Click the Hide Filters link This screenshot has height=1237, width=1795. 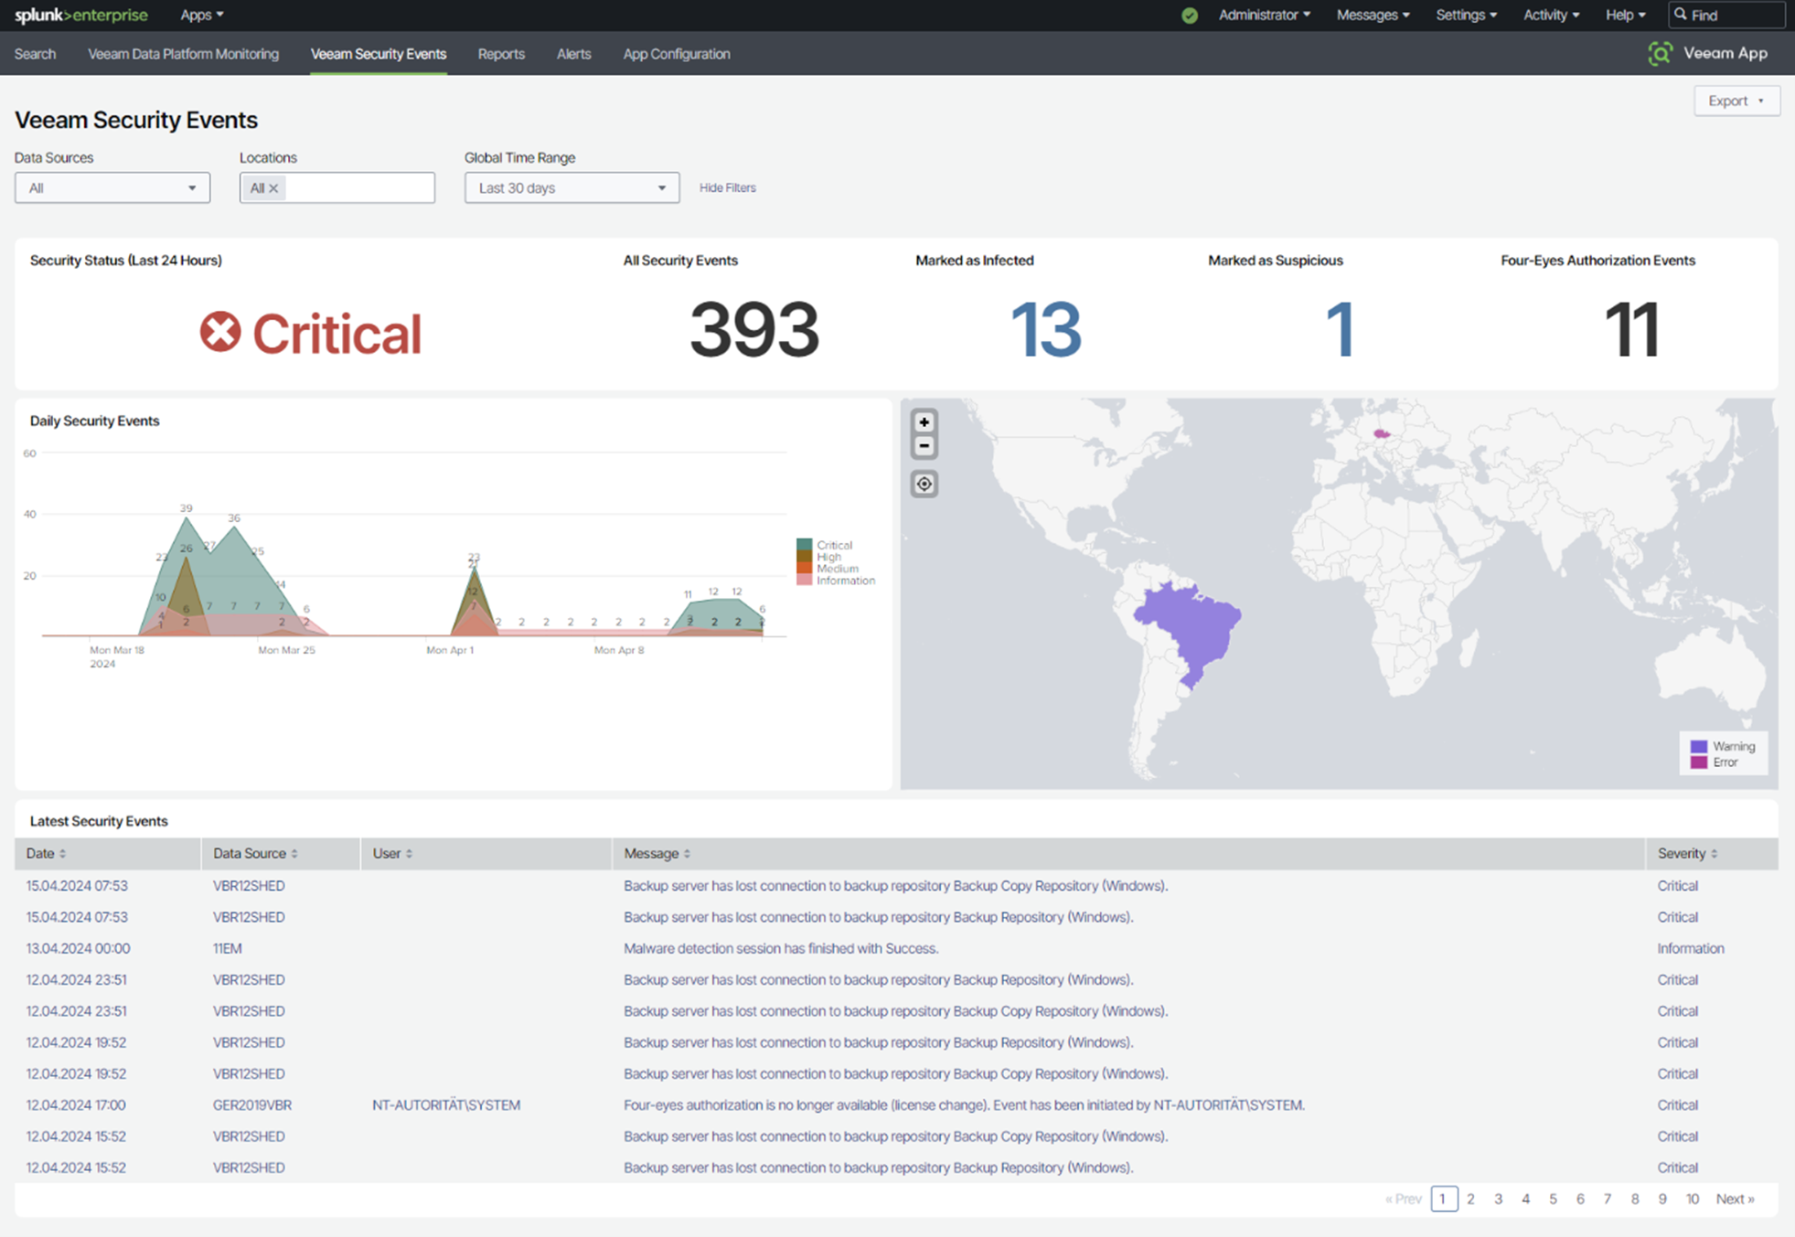tap(728, 187)
